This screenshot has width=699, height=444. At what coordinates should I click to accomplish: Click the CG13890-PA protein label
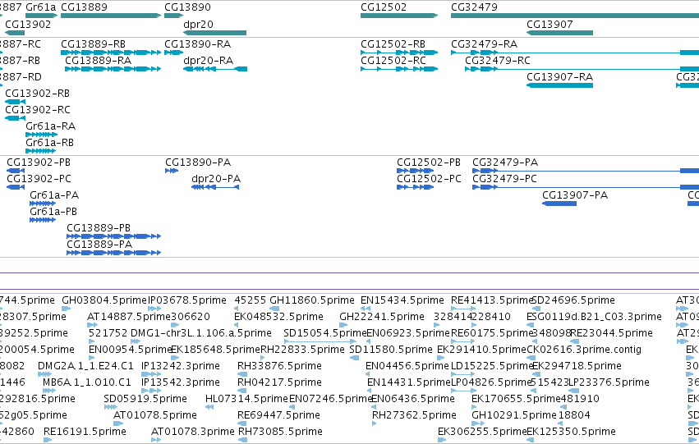[x=198, y=162]
